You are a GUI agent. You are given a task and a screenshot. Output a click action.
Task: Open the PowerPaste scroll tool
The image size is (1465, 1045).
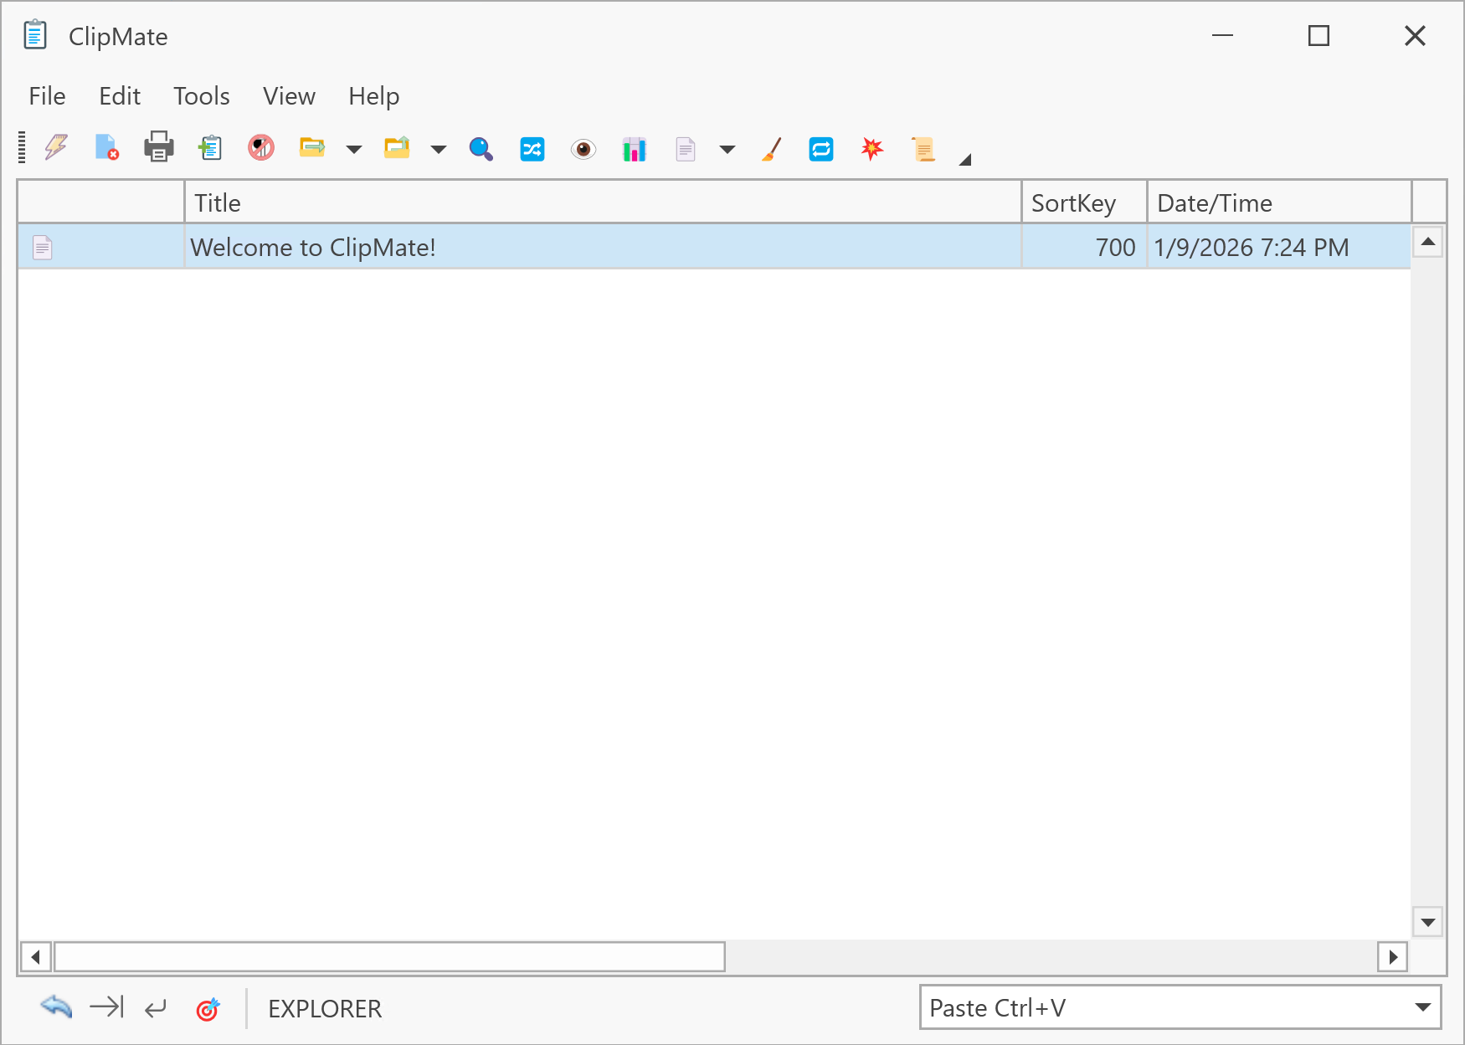(x=923, y=148)
